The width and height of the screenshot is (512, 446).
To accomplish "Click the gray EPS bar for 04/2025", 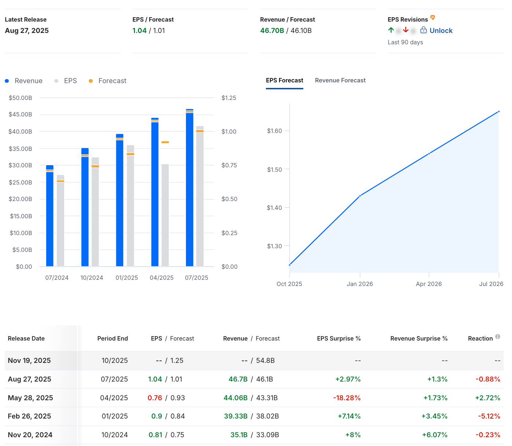I will click(x=165, y=215).
